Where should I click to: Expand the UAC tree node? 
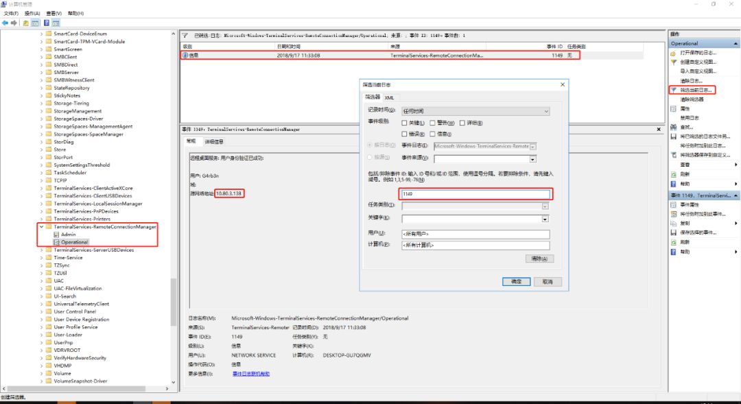(x=42, y=281)
